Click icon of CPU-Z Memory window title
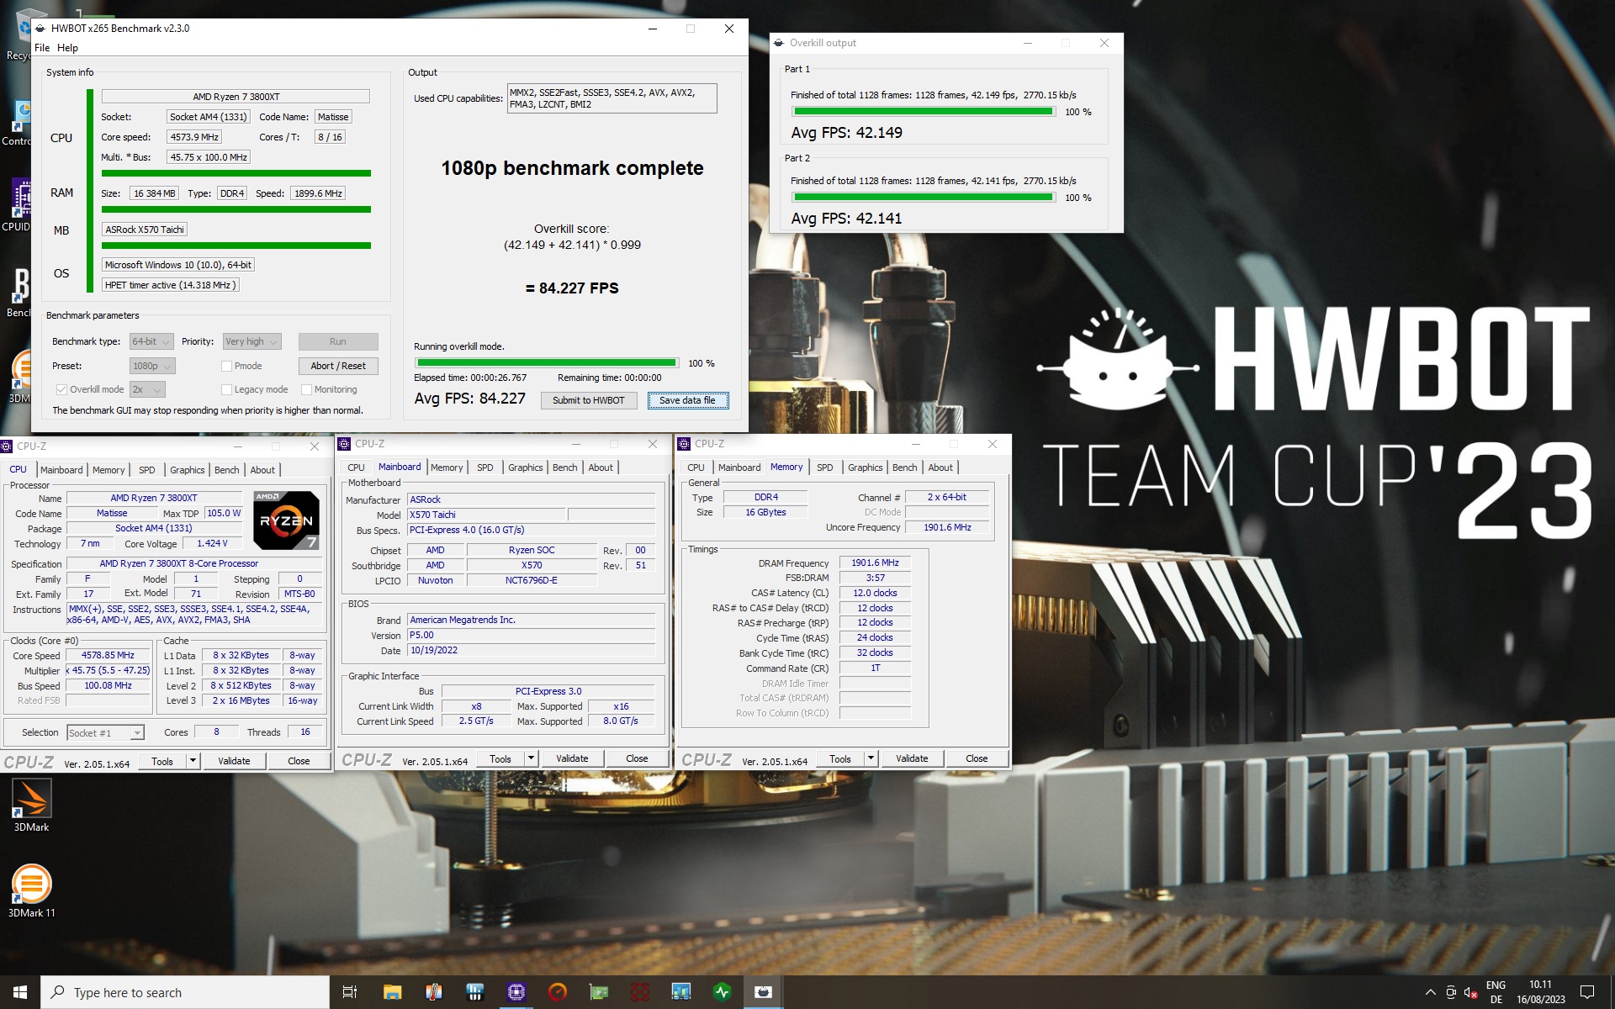The height and width of the screenshot is (1009, 1615). [684, 444]
